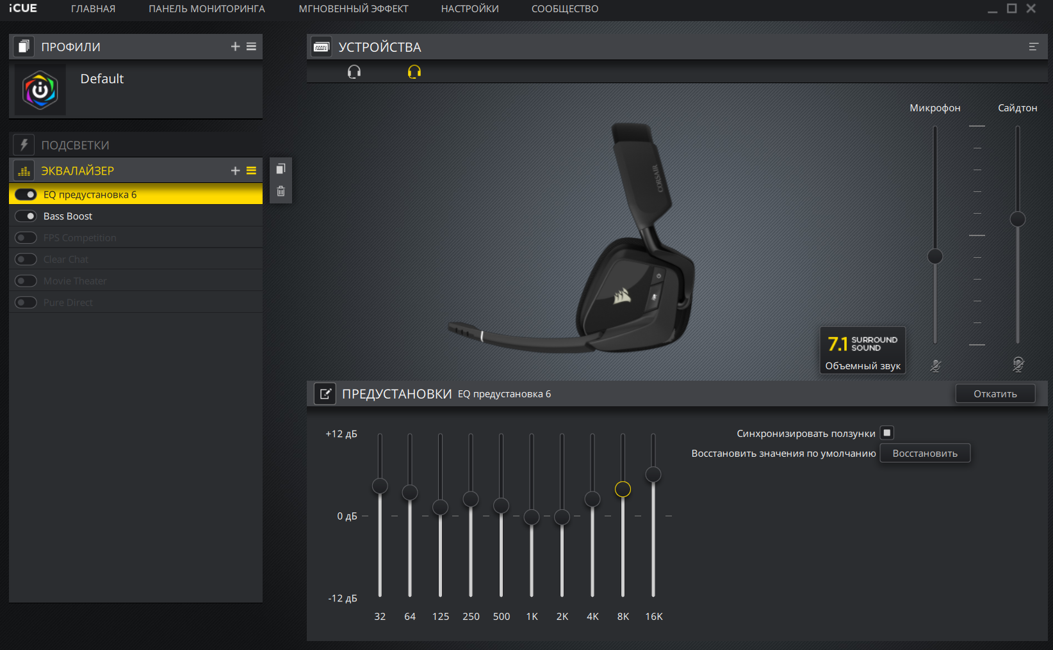The image size is (1053, 650).
Task: Select the Pure Direct preset
Action: tap(136, 303)
